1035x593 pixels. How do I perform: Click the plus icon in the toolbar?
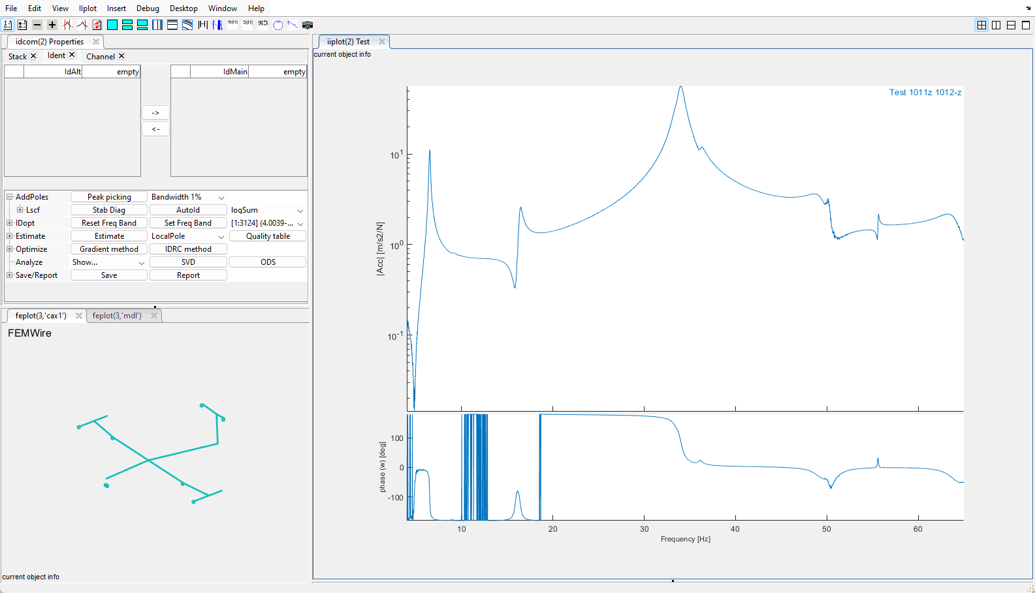(52, 25)
